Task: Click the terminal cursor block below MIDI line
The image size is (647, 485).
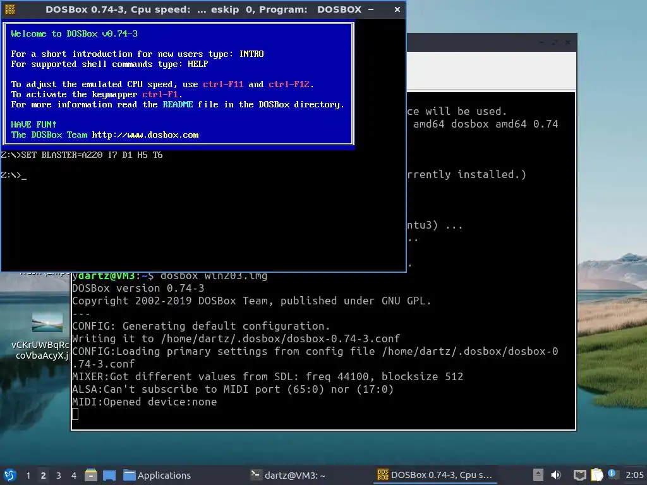Action: (x=75, y=414)
